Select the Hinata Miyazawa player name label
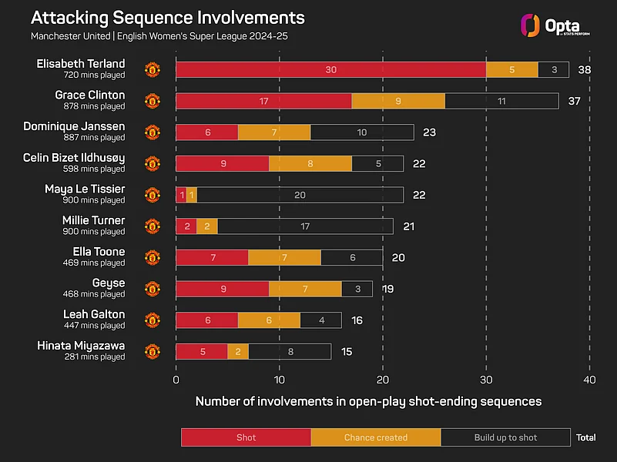Image resolution: width=617 pixels, height=462 pixels. point(81,346)
